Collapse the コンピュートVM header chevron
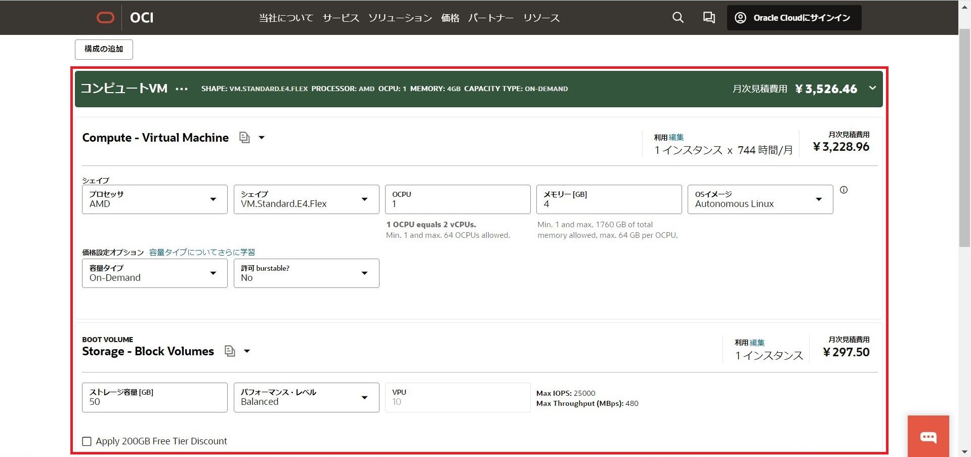 coord(872,88)
